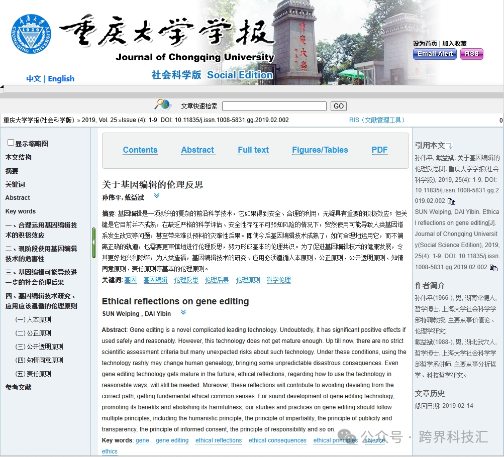The image size is (504, 457).
Task: Switch language to 中文
Action: coord(34,79)
